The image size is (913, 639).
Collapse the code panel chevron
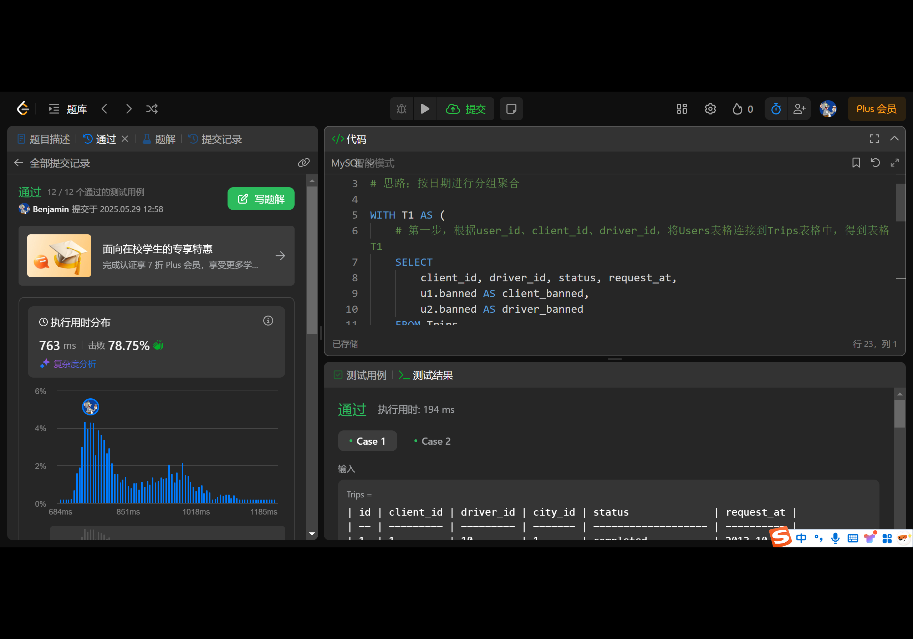point(894,138)
